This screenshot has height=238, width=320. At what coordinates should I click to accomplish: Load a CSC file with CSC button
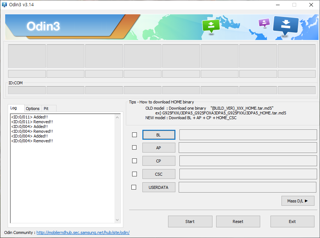coord(159,174)
